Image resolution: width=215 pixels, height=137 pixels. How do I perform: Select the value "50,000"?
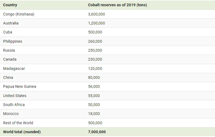pyautogui.click(x=94, y=105)
